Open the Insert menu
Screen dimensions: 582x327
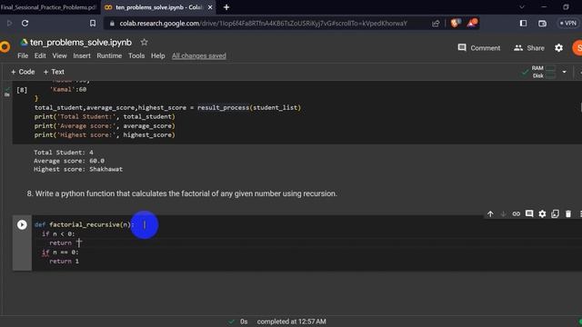82,55
